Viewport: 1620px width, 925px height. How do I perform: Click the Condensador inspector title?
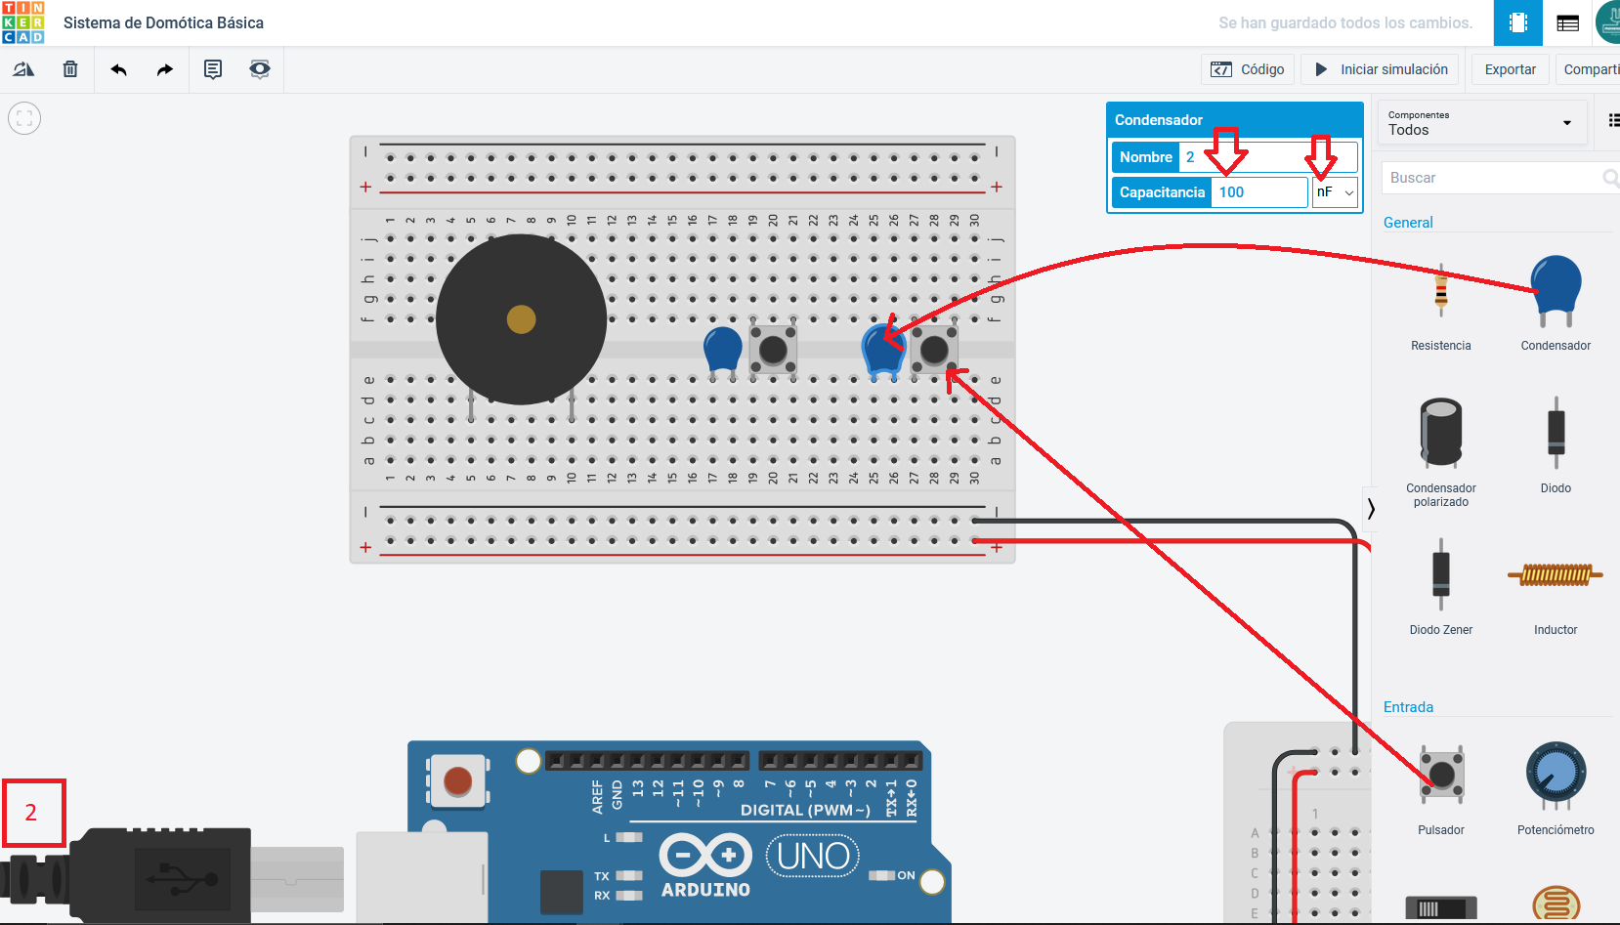pyautogui.click(x=1159, y=120)
